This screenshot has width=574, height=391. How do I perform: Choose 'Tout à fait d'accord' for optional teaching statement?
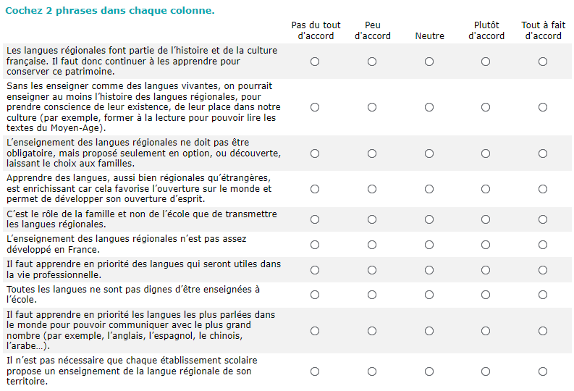point(543,154)
